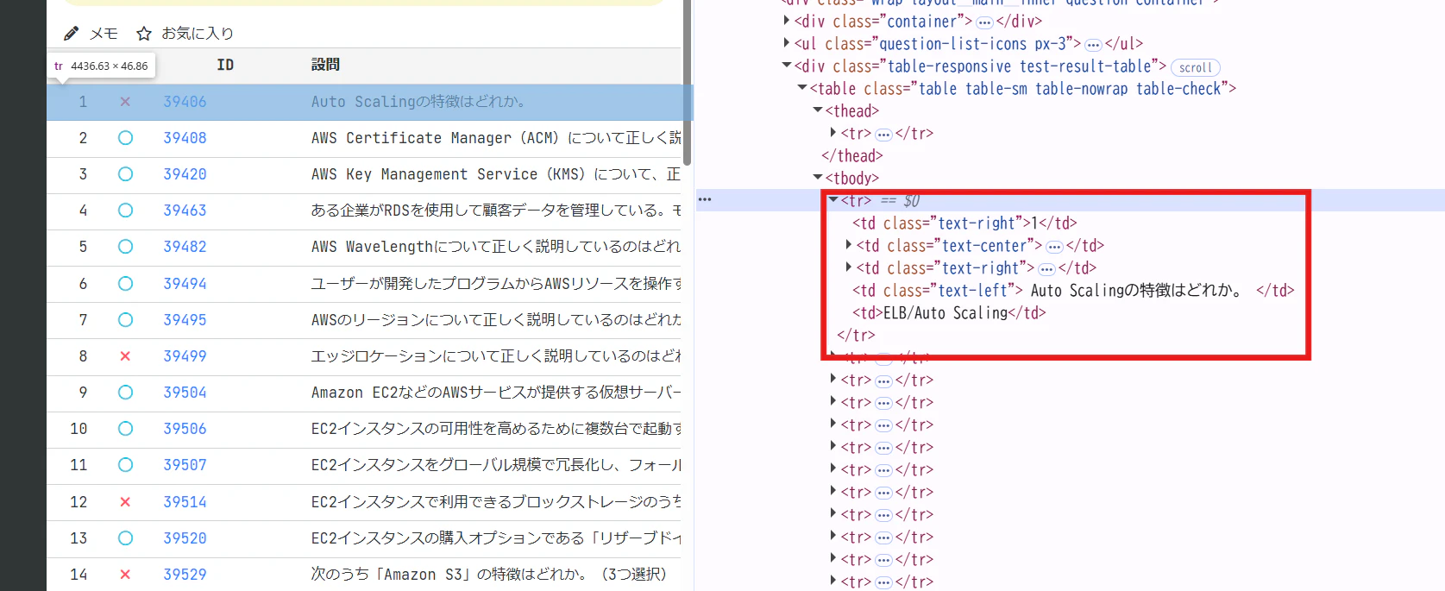Click the circle mark in row 11
Image resolution: width=1445 pixels, height=591 pixels.
125,465
